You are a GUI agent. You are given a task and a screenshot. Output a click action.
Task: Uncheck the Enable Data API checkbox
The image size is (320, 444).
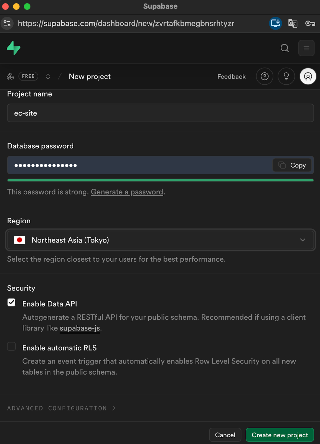(11, 302)
